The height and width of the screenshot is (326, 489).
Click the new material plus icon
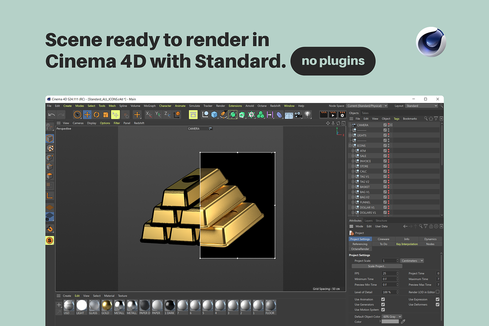coord(59,305)
